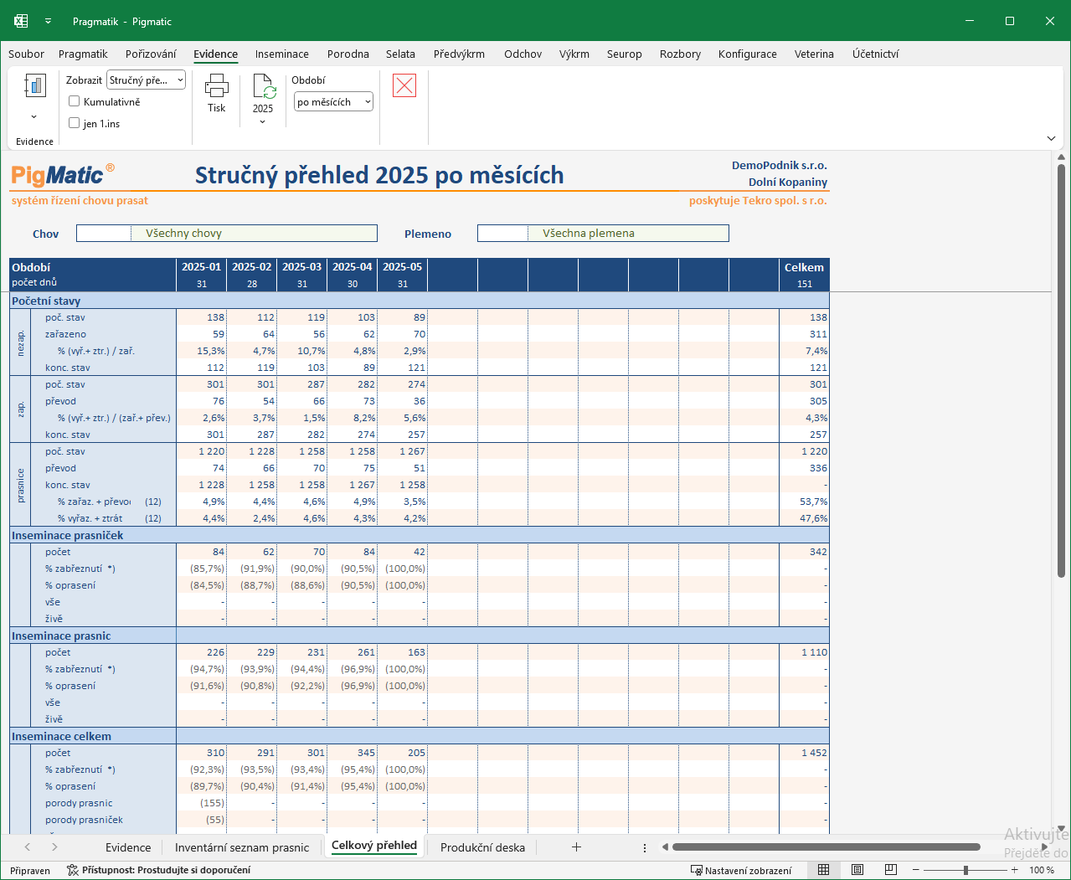Open the Veterina ribbon tab
This screenshot has height=880, width=1071.
pos(814,54)
